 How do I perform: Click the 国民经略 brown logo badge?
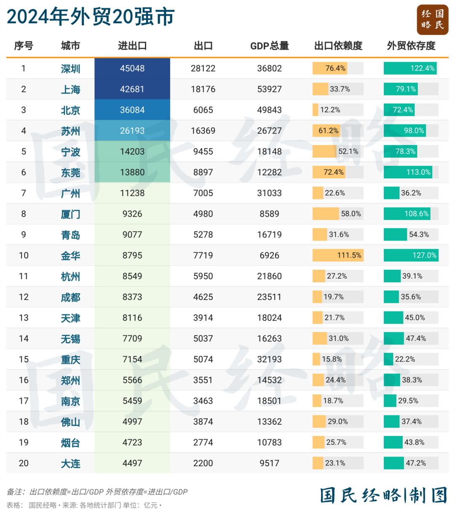click(x=433, y=19)
